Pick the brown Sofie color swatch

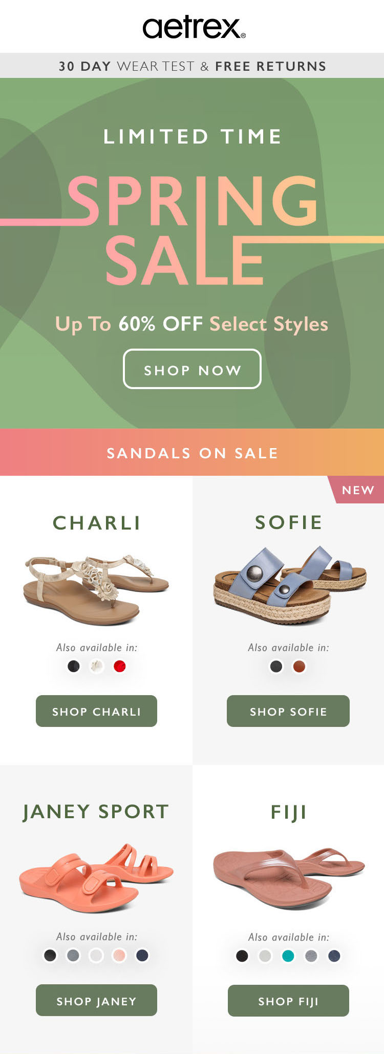[x=299, y=666]
